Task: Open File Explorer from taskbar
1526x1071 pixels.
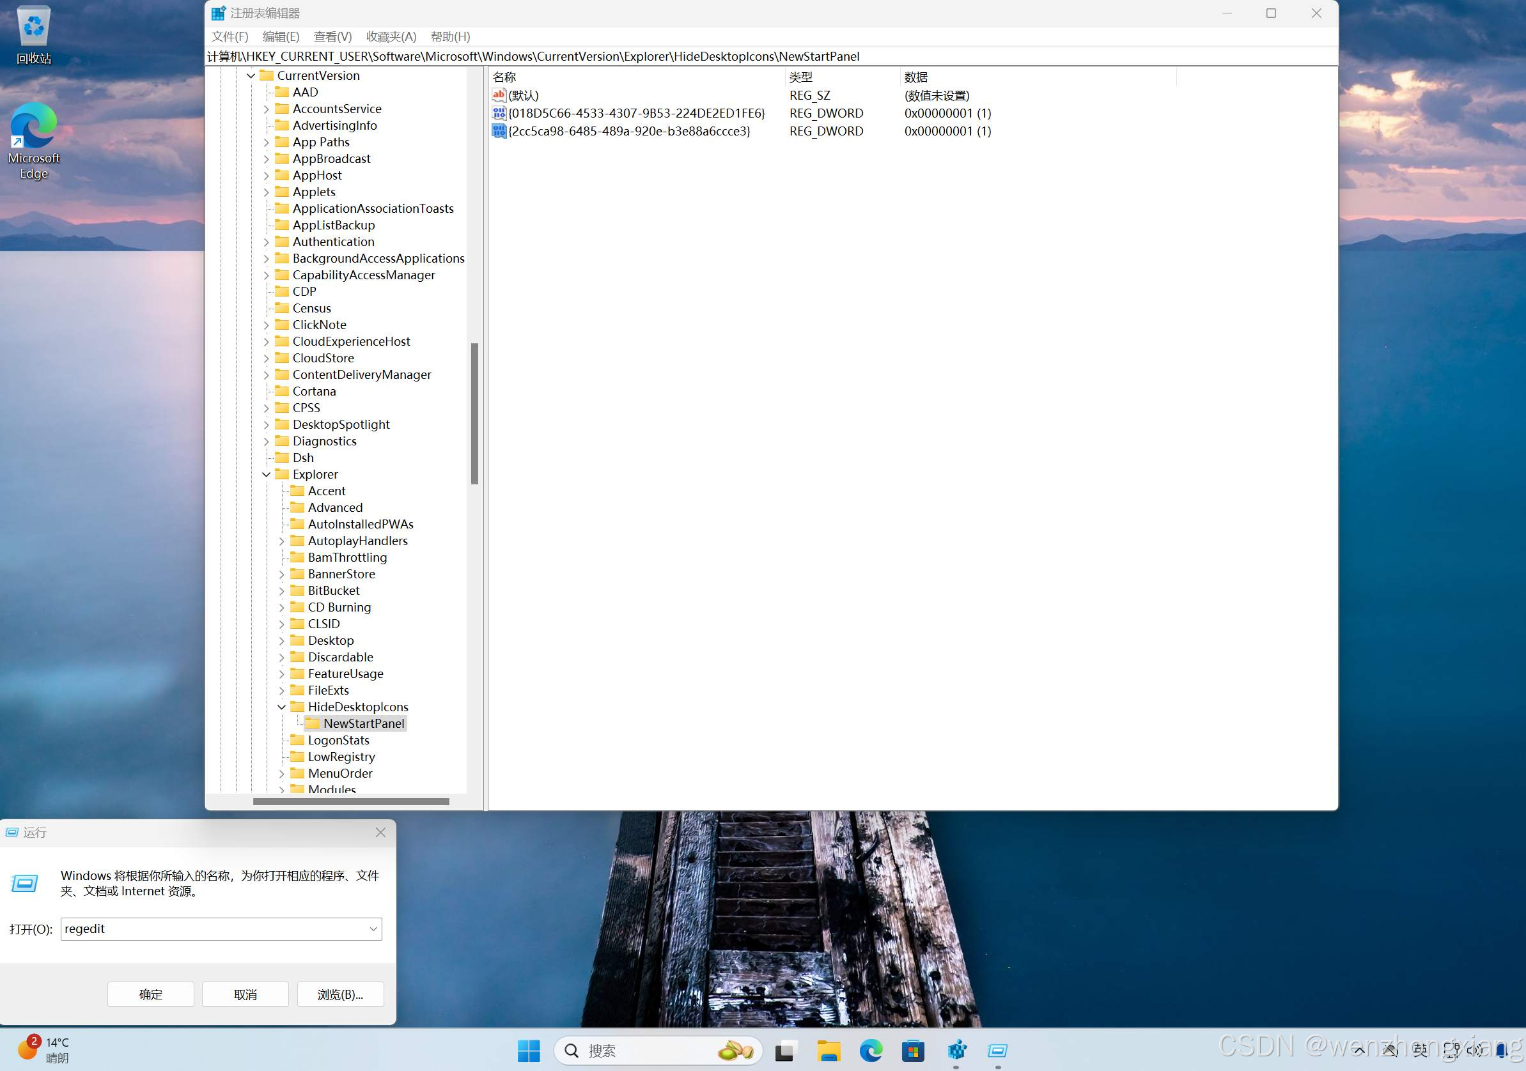Action: pos(828,1051)
